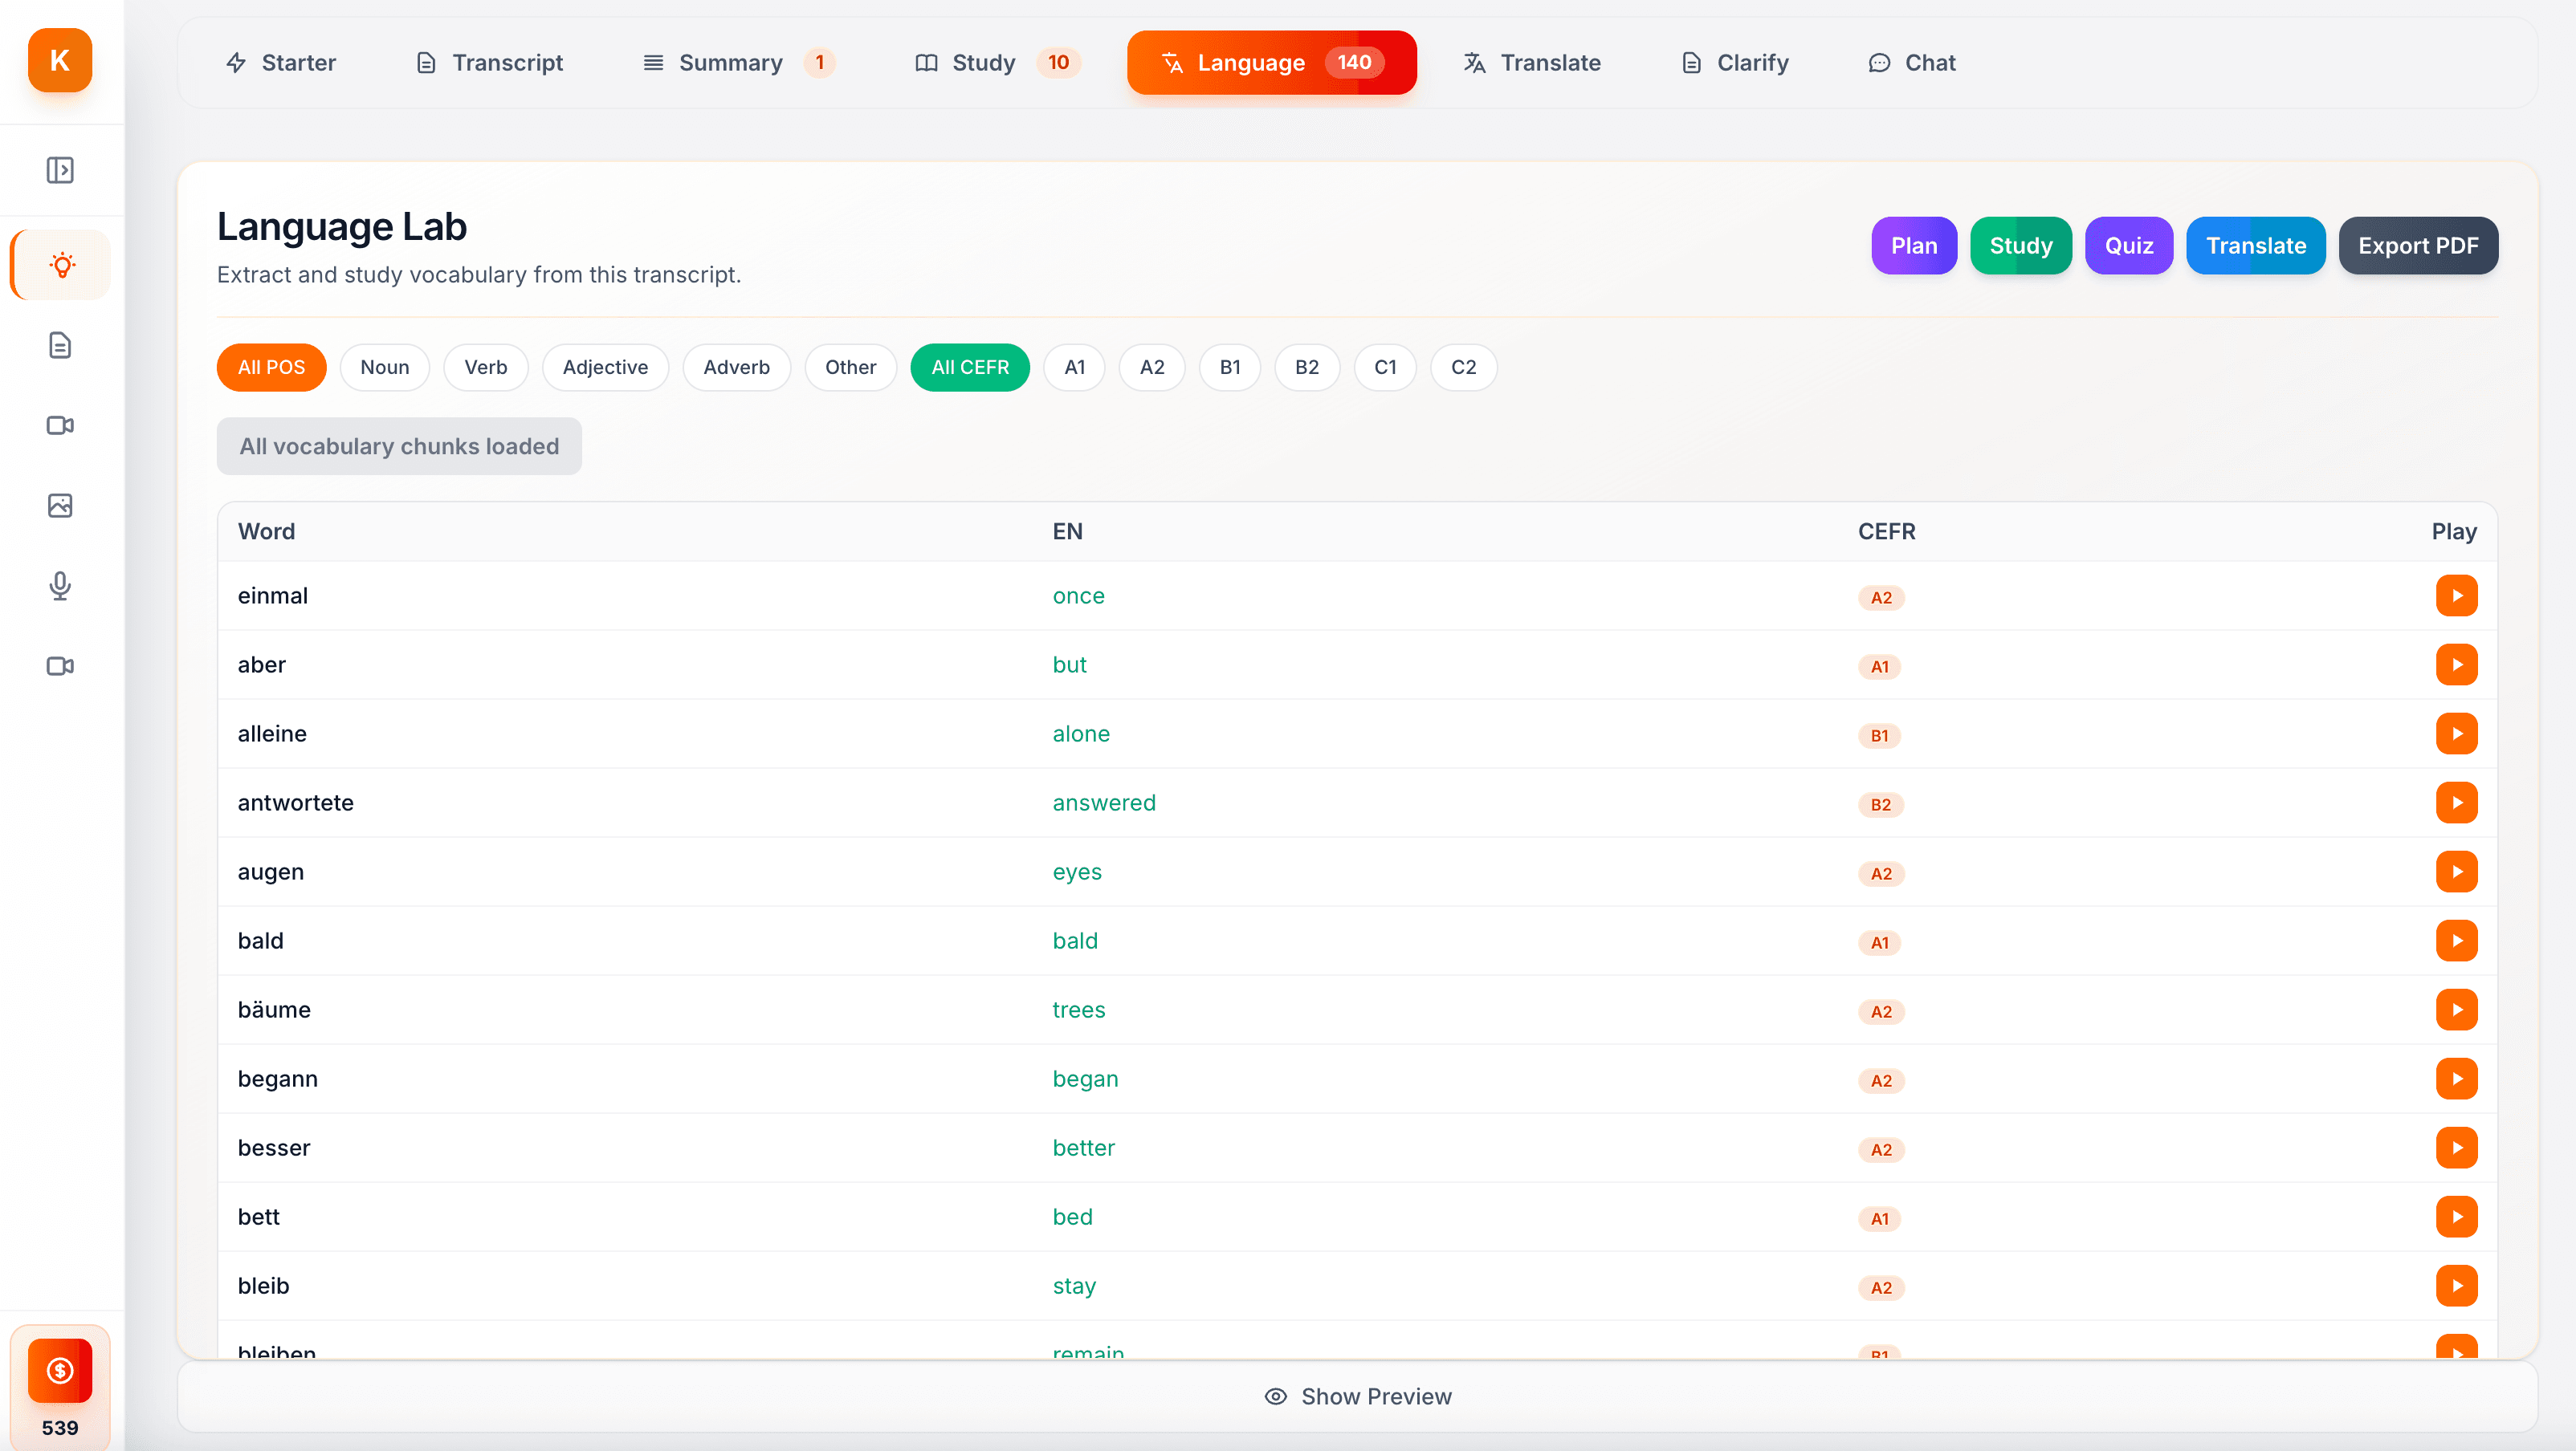Open the K avatar at the top left
This screenshot has height=1451, width=2576.
59,60
